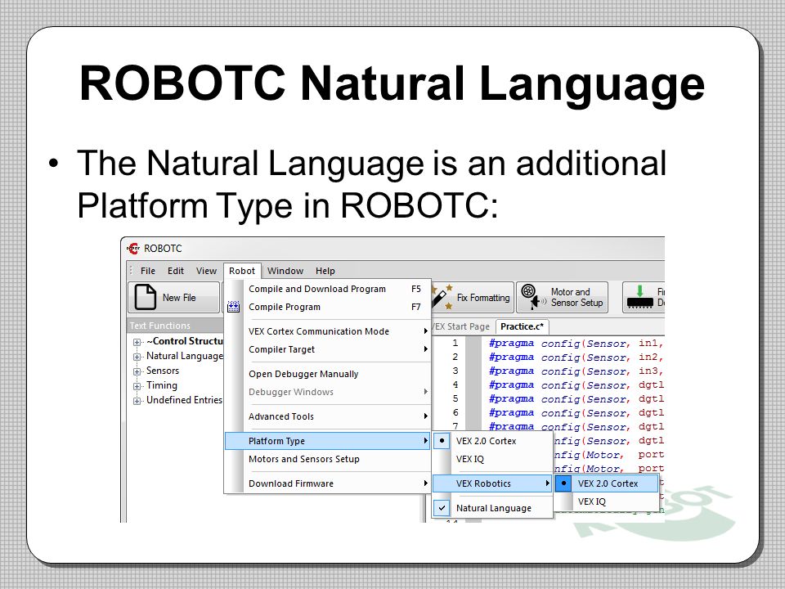Expand the Undefined Entries tree node
The image size is (785, 589).
pos(137,401)
